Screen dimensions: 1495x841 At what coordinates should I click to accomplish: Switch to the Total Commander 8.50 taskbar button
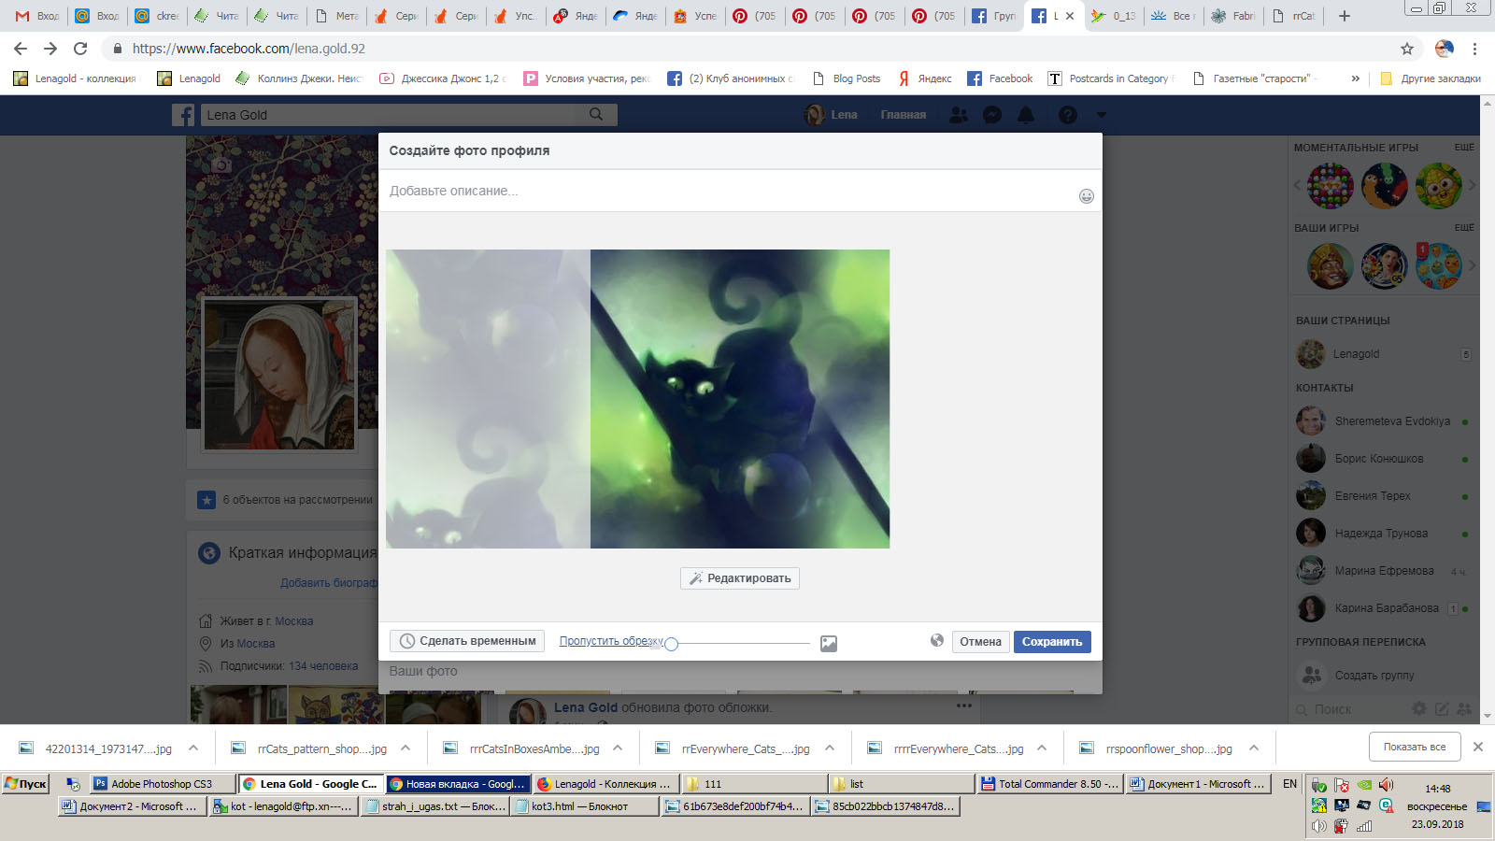coord(1049,783)
